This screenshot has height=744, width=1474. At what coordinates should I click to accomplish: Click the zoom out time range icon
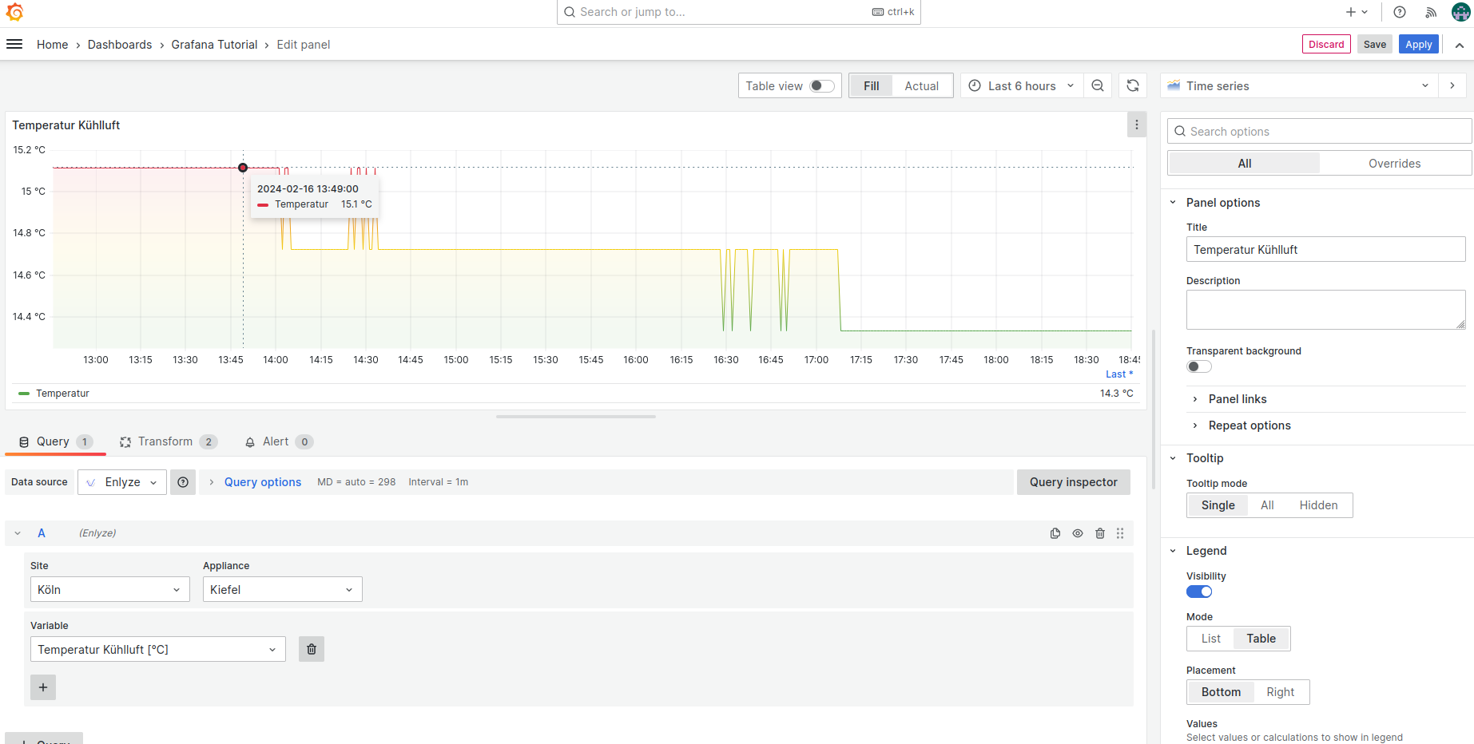pyautogui.click(x=1098, y=86)
